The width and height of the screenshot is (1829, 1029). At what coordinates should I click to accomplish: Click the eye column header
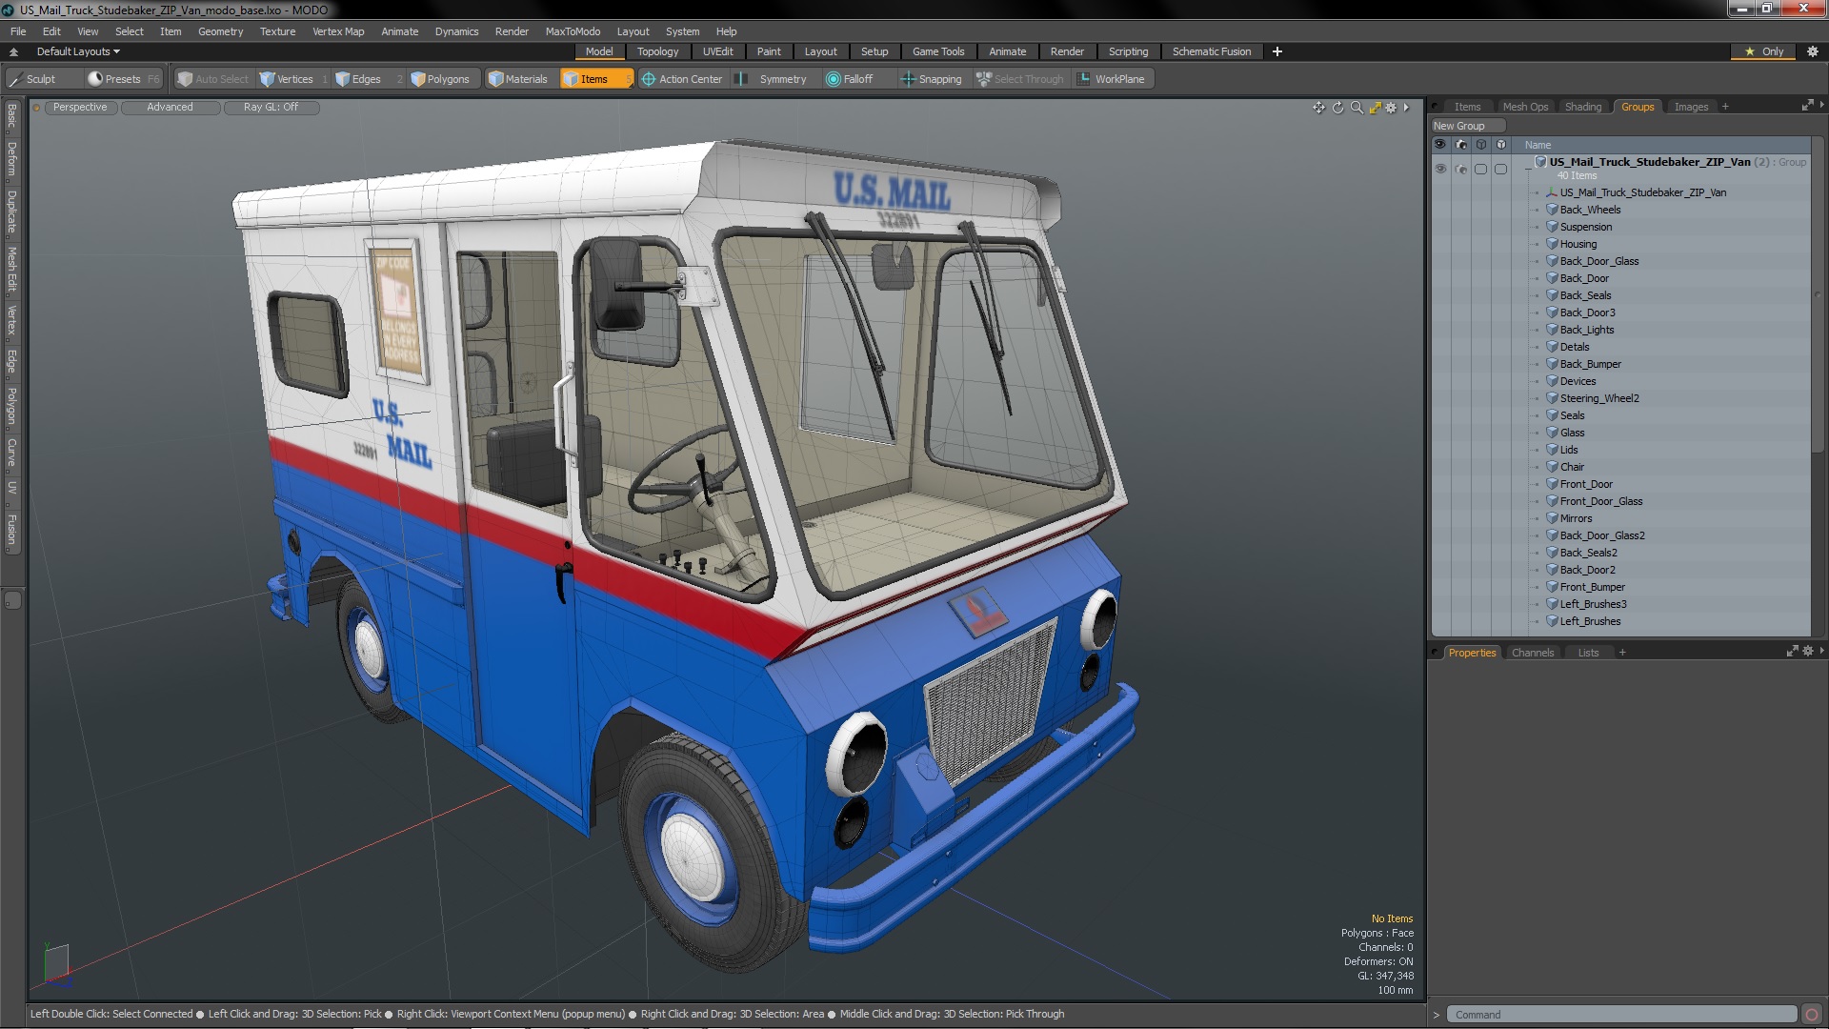click(1440, 145)
